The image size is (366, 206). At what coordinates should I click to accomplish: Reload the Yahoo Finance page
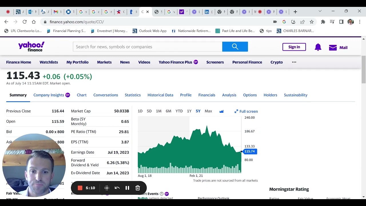25,22
